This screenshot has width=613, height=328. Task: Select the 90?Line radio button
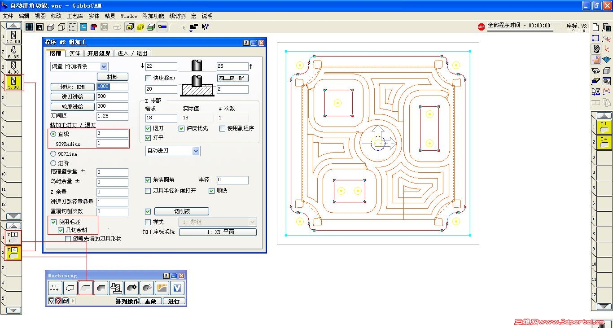pos(53,154)
